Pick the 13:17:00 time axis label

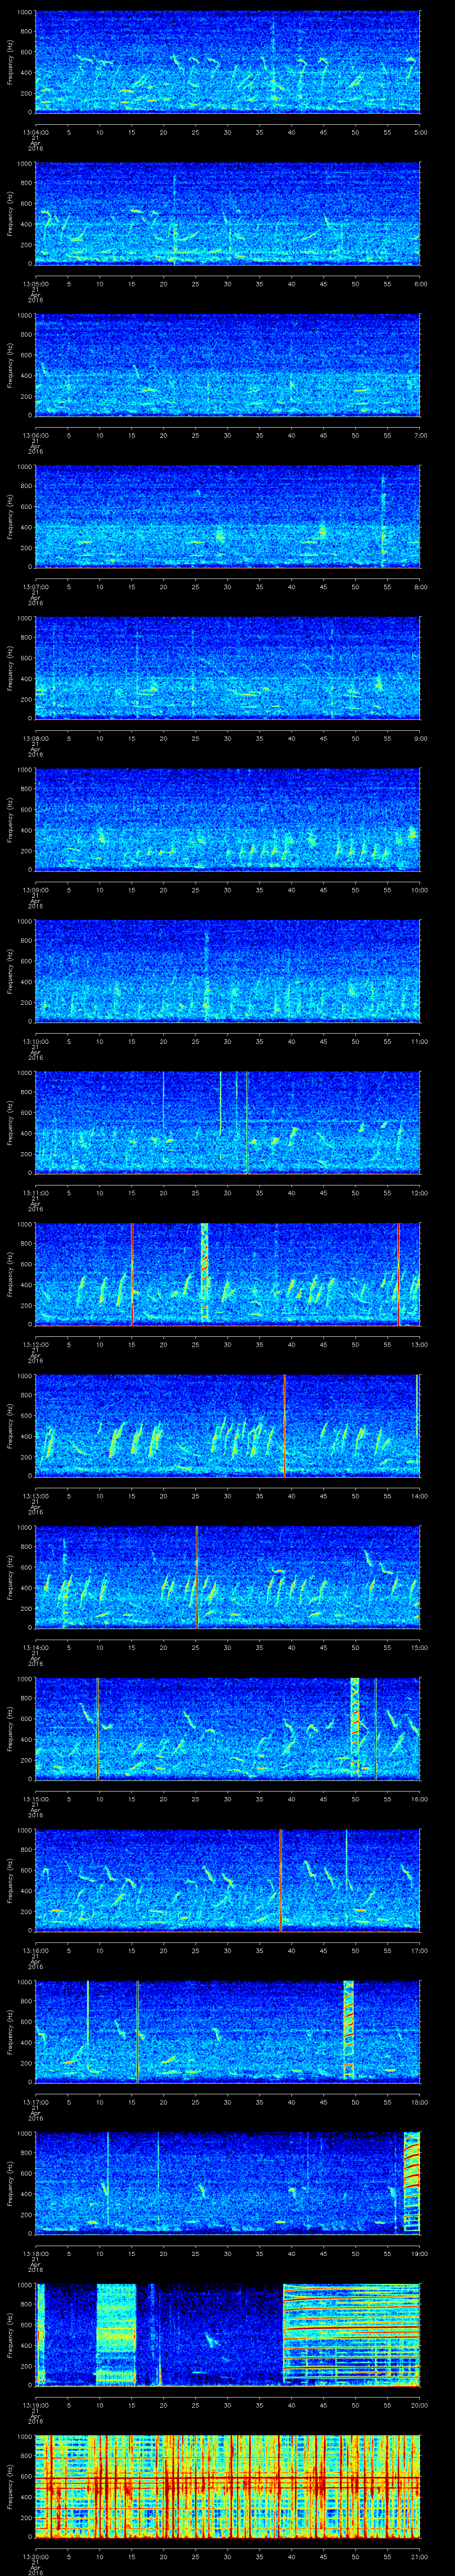35,2101
